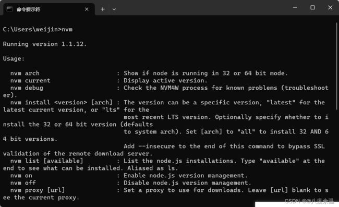Image resolution: width=339 pixels, height=207 pixels.
Task: Close the 命令提示符 tab
Action: click(87, 9)
